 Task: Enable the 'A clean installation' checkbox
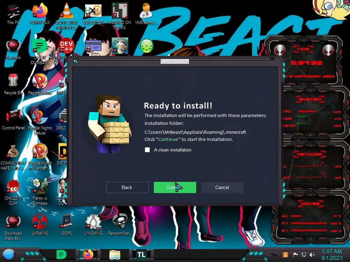click(147, 150)
